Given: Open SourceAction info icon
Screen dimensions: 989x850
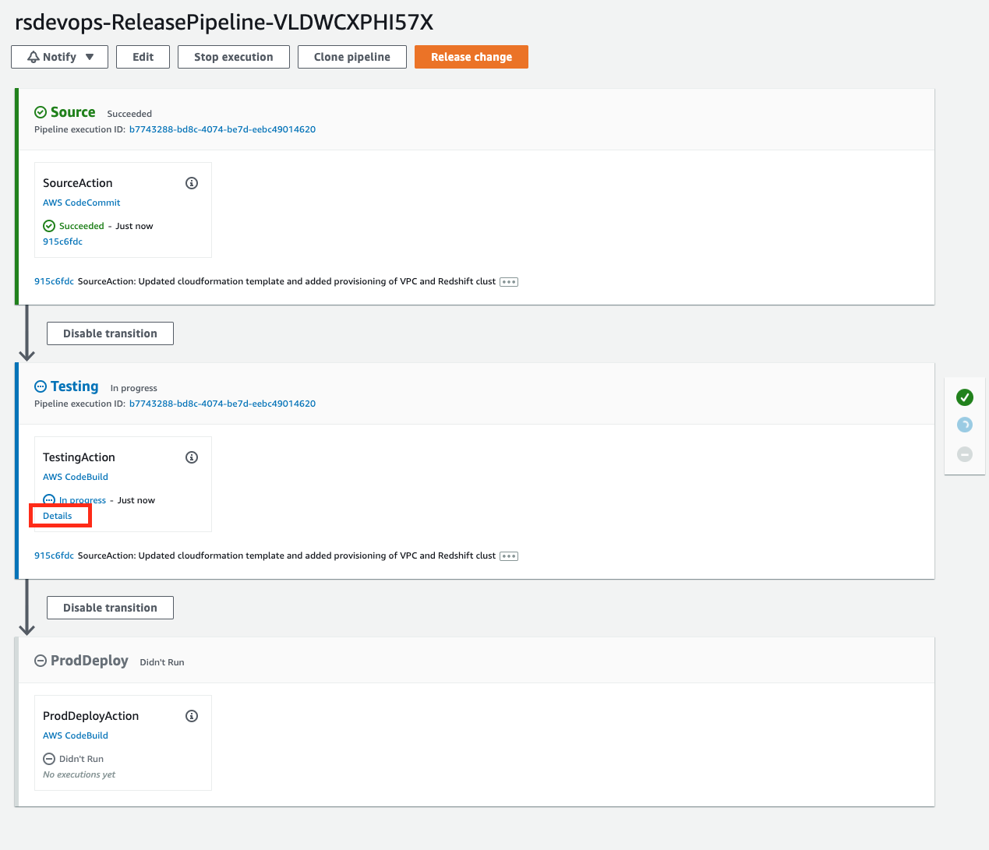Looking at the screenshot, I should [x=192, y=183].
